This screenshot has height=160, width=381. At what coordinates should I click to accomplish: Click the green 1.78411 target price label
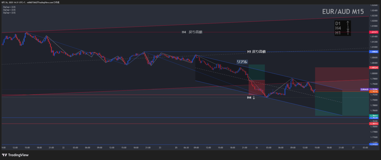point(373,116)
